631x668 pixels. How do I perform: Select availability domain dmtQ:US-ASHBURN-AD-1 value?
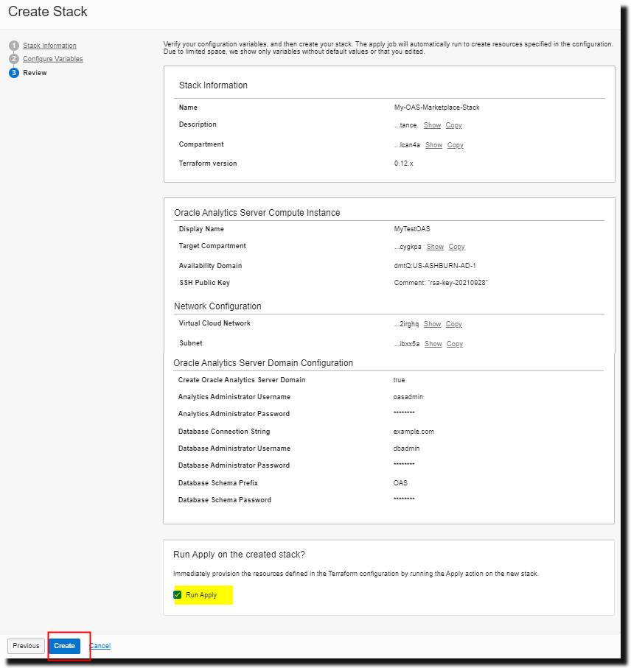coord(434,265)
